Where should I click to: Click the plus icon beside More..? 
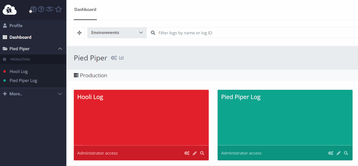click(5, 94)
